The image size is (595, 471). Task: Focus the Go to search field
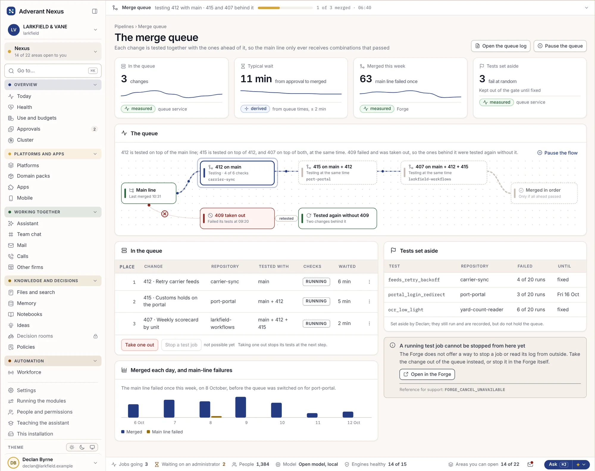tap(53, 71)
